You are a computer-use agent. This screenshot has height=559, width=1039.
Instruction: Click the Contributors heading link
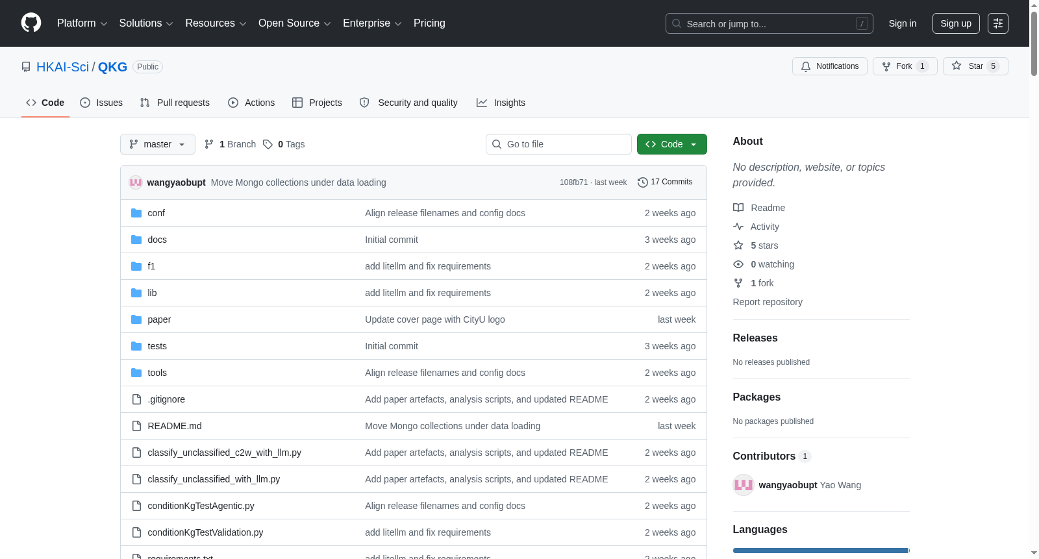[771, 456]
